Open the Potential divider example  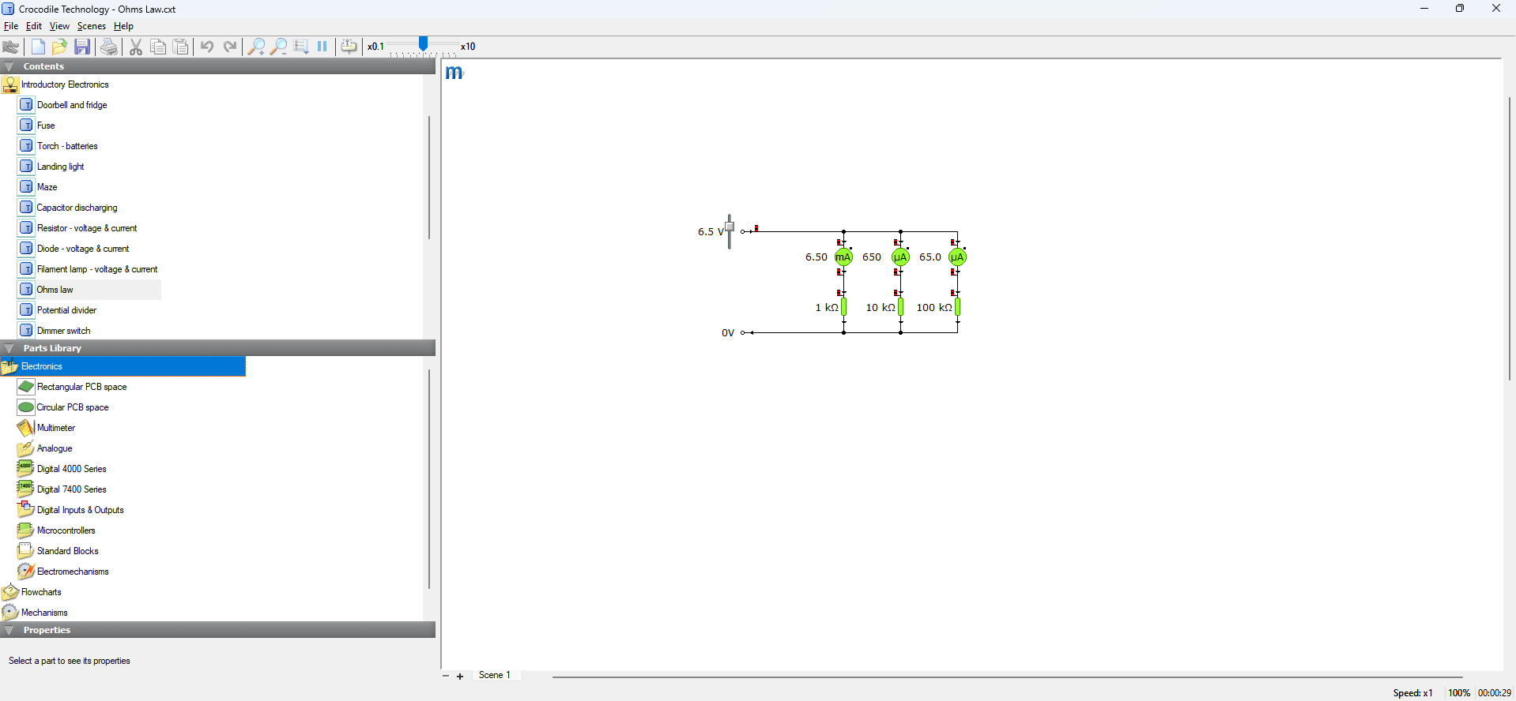coord(58,310)
